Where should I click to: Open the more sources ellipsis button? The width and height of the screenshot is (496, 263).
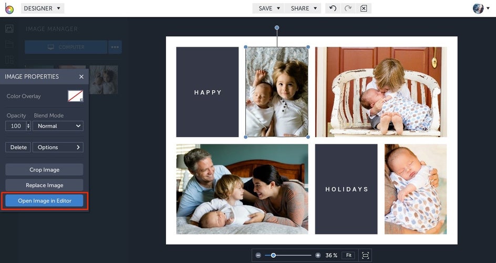pyautogui.click(x=115, y=47)
